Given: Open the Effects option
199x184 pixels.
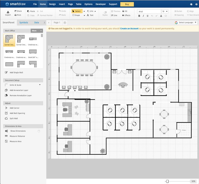Looking at the screenshot, I should [126, 15].
